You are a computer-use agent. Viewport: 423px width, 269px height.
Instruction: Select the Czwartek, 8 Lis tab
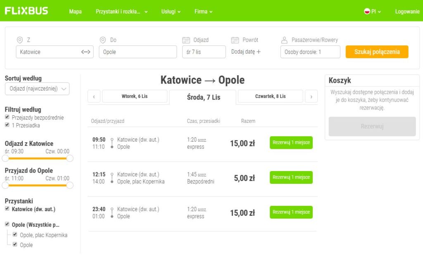[270, 96]
